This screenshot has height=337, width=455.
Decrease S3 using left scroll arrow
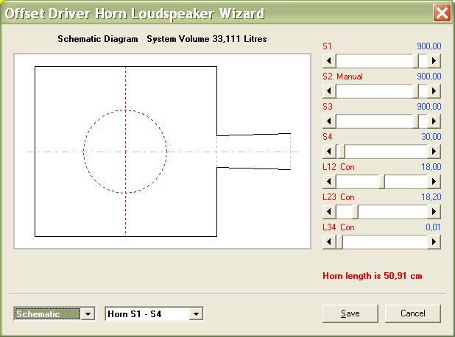(329, 121)
